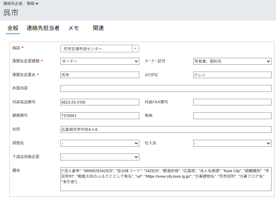276x199 pixels.
Task: Switch to the 全般 tab
Action: tap(13, 28)
